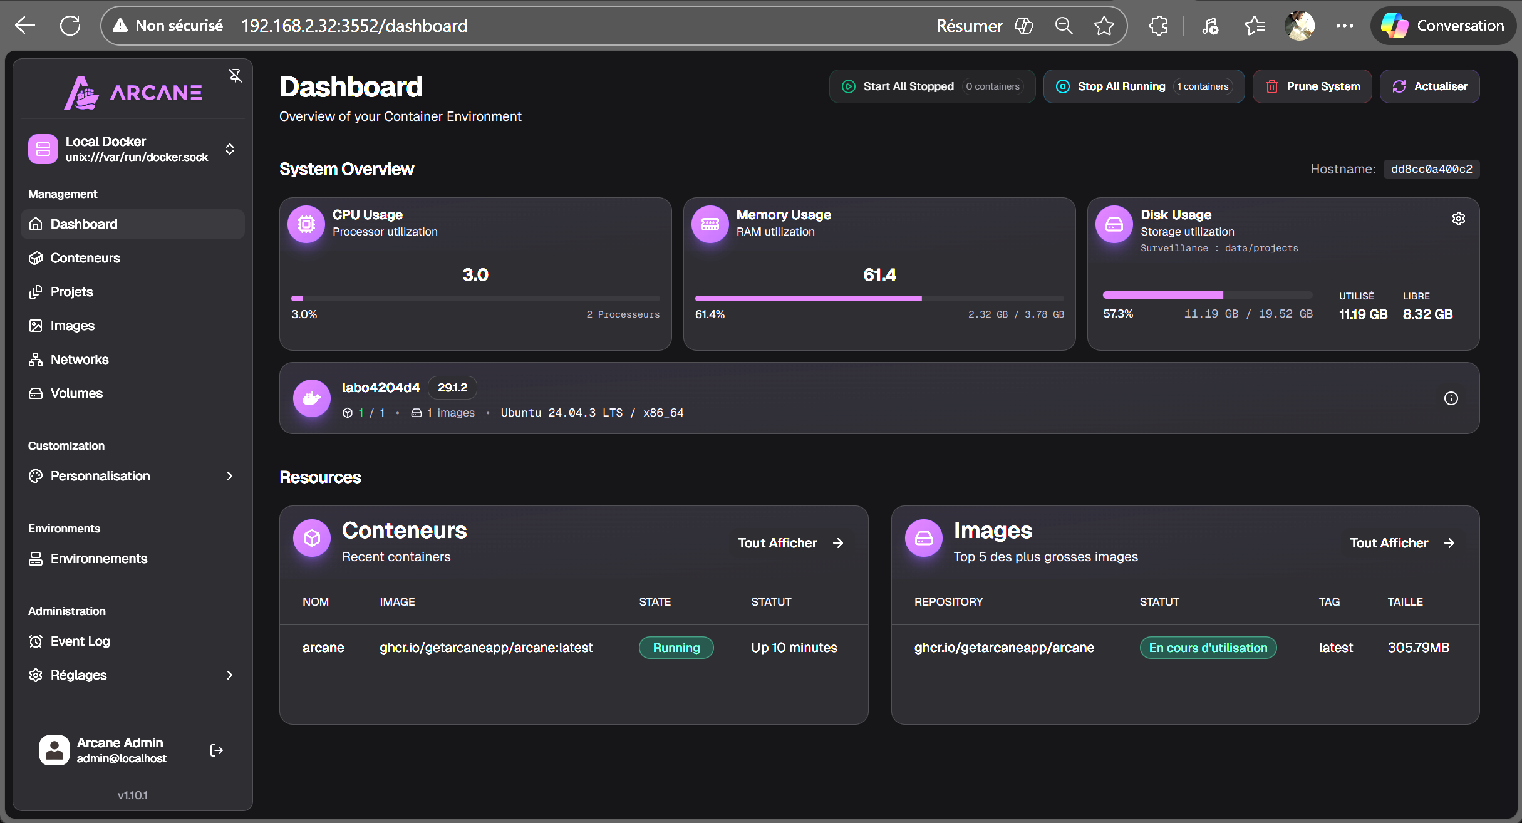The height and width of the screenshot is (823, 1522).
Task: Unpin the sidebar with the pin icon
Action: pos(235,76)
